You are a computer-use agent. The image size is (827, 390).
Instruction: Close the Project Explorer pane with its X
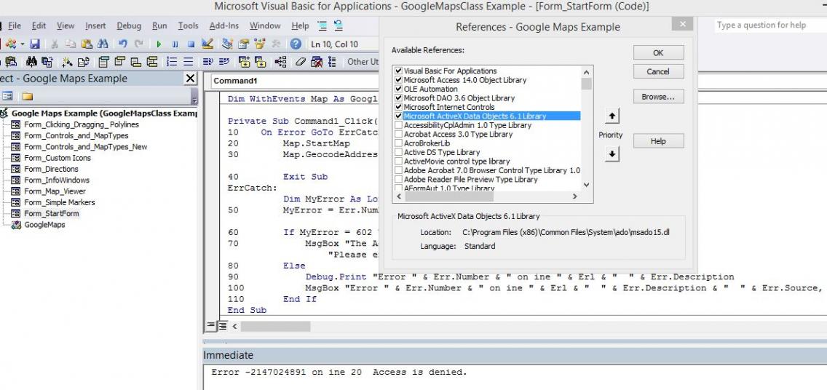tap(191, 79)
